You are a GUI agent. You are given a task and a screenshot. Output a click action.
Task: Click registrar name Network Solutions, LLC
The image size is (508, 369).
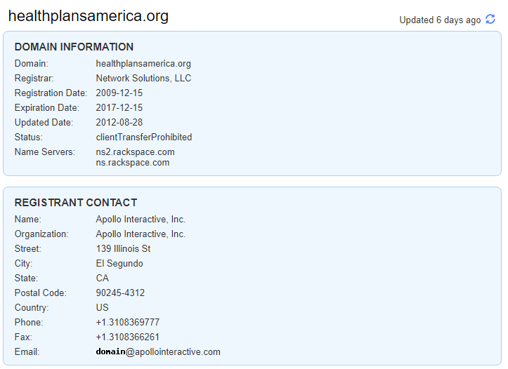(x=143, y=79)
